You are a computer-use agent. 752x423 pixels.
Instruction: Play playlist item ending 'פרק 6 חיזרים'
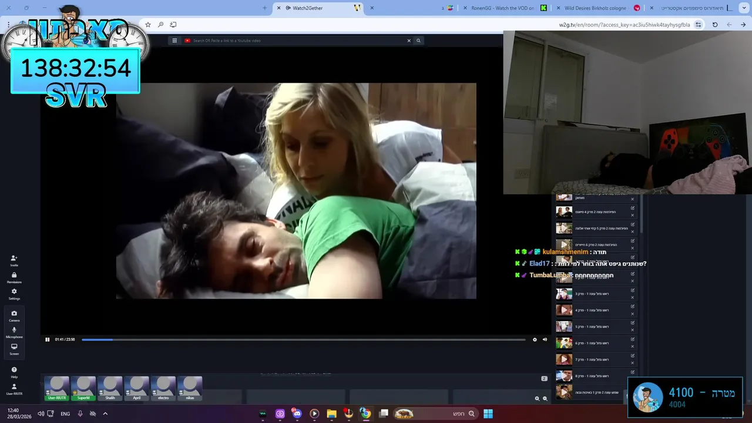pos(595,244)
